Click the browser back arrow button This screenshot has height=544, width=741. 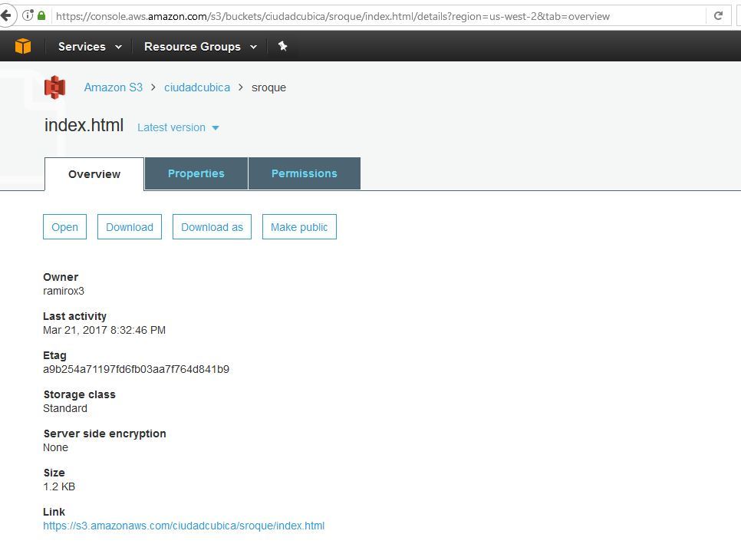[6, 15]
